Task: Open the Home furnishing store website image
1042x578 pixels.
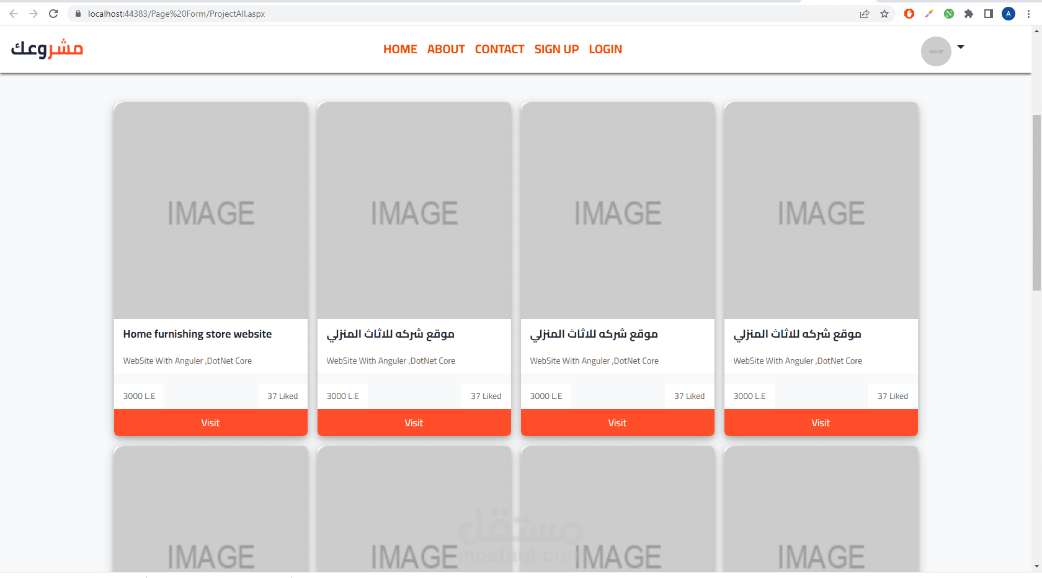Action: 211,211
